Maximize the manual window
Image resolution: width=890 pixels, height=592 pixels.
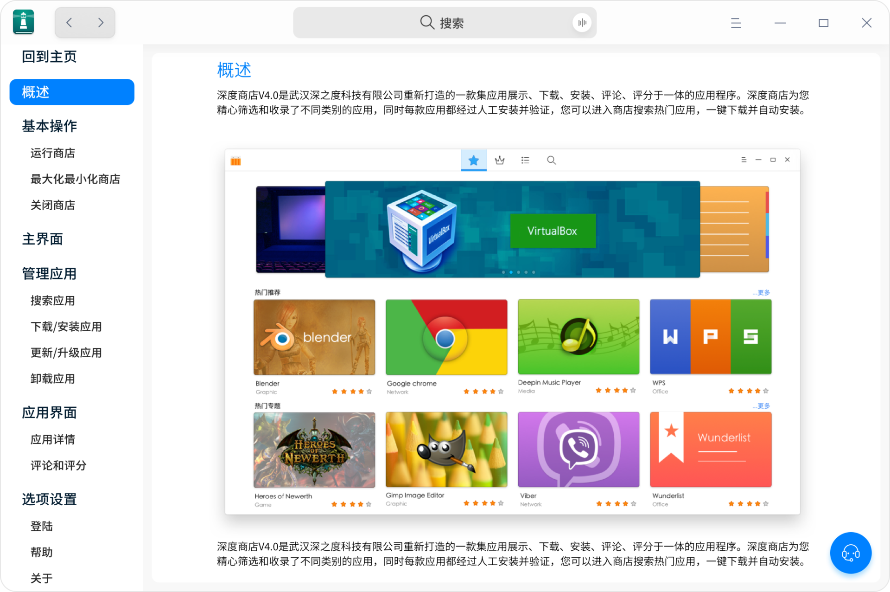click(x=823, y=23)
